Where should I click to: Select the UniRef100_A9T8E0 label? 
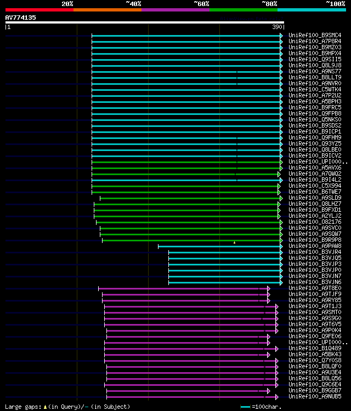tap(315, 288)
